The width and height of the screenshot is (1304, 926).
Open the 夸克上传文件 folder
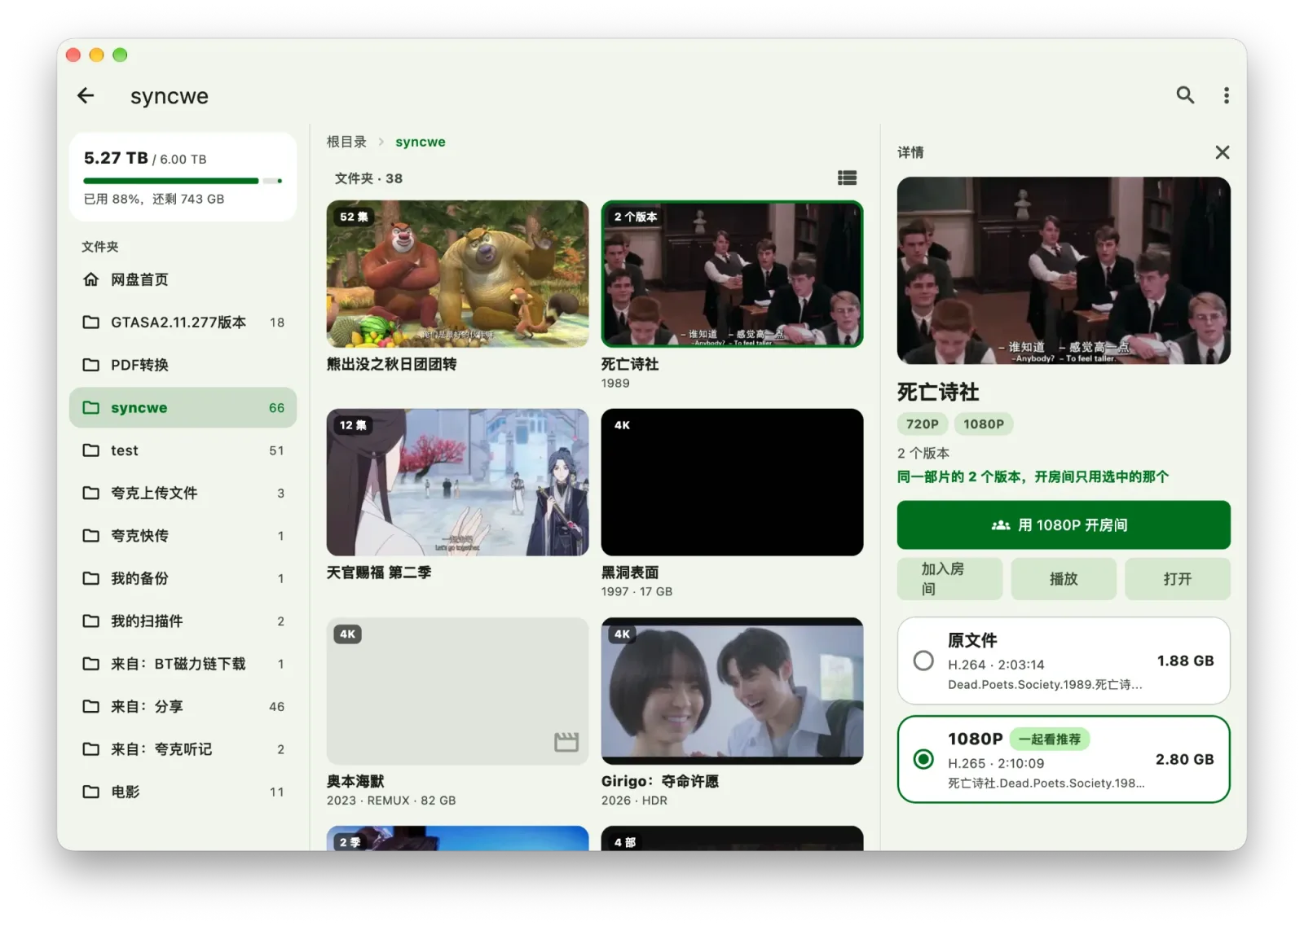tap(183, 493)
